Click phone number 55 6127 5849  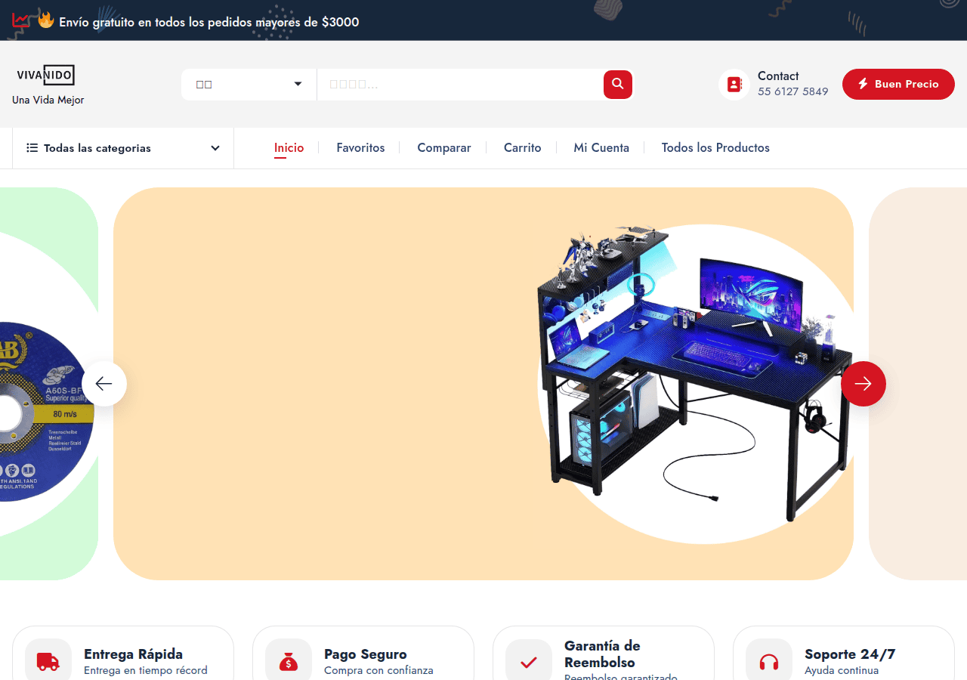pos(793,91)
